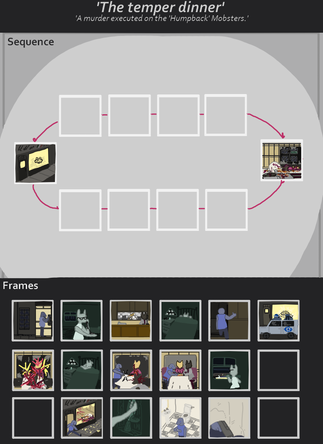Select the lit storefront sequence start image
The image size is (323, 444).
(x=36, y=163)
